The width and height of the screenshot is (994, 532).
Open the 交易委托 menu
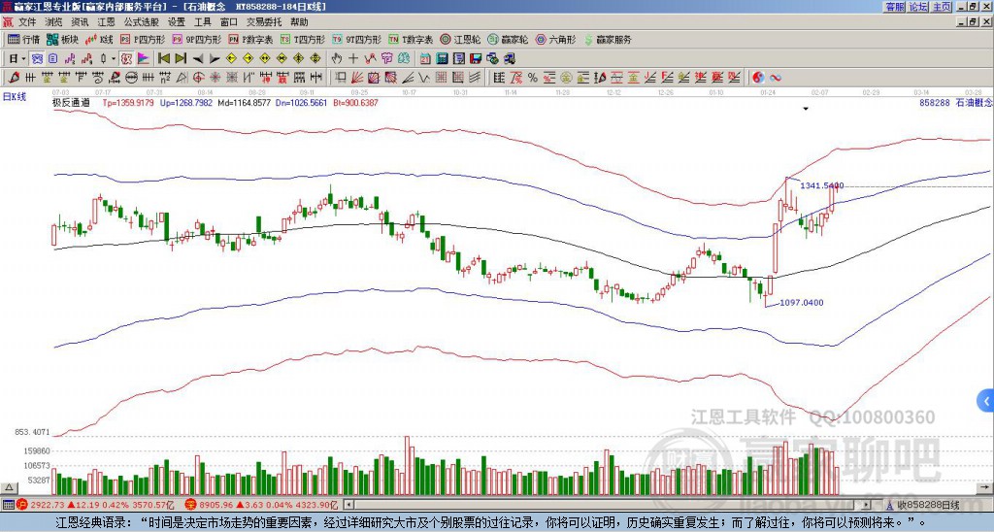[x=264, y=22]
